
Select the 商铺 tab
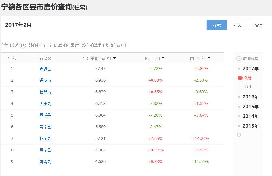pos(258,26)
